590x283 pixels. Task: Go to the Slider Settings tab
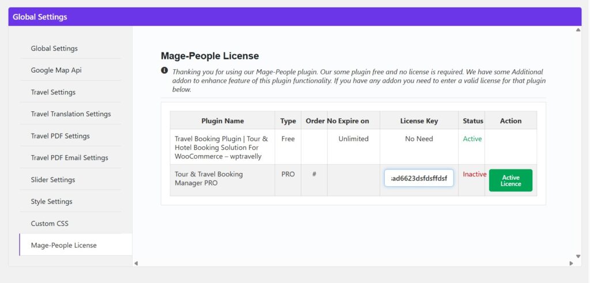coord(70,179)
